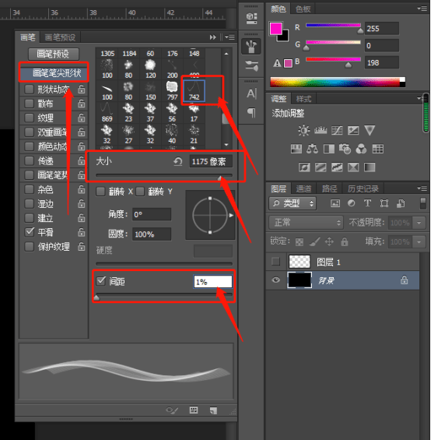Switch to the 通道 tab

click(303, 189)
